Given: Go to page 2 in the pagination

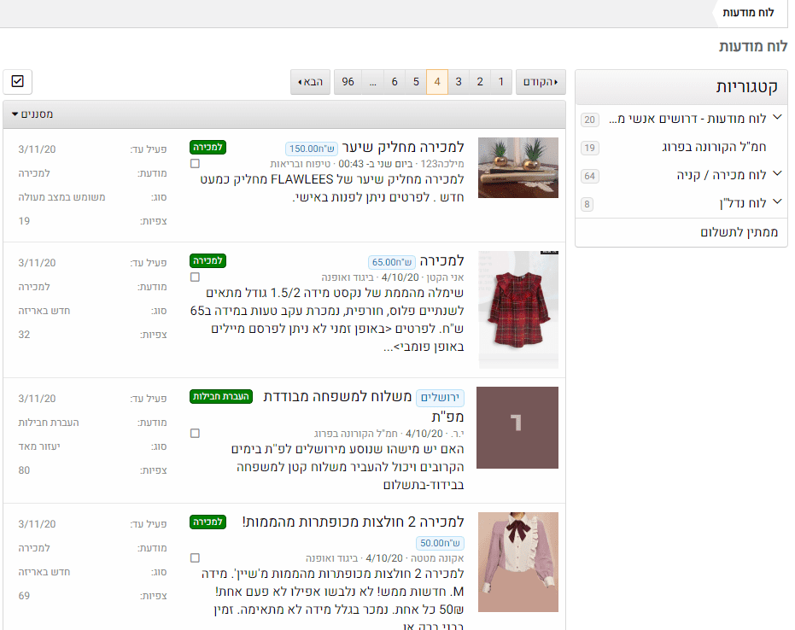Looking at the screenshot, I should [479, 81].
